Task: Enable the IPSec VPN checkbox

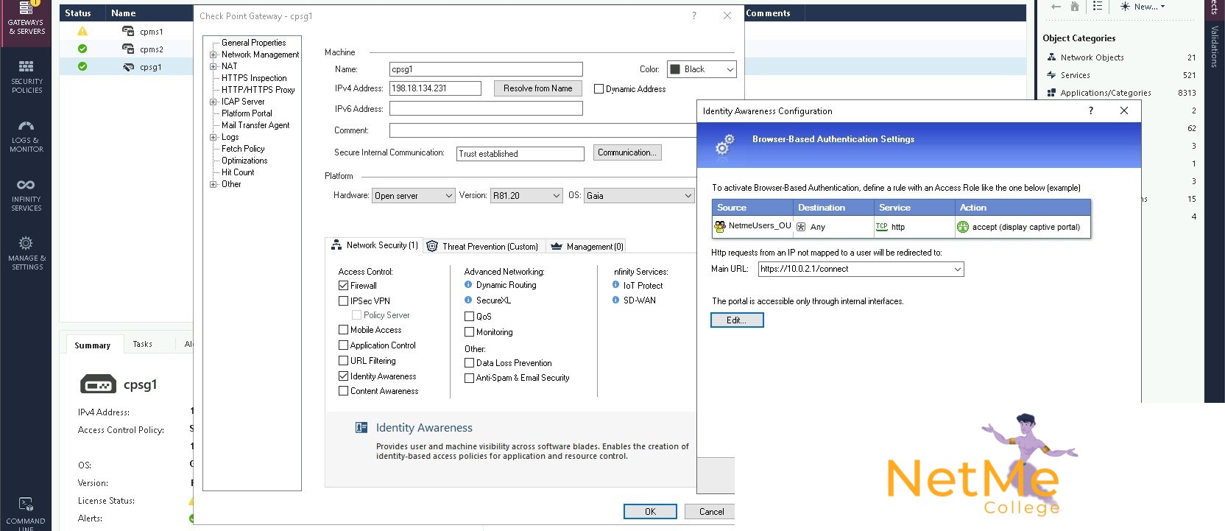Action: tap(343, 301)
